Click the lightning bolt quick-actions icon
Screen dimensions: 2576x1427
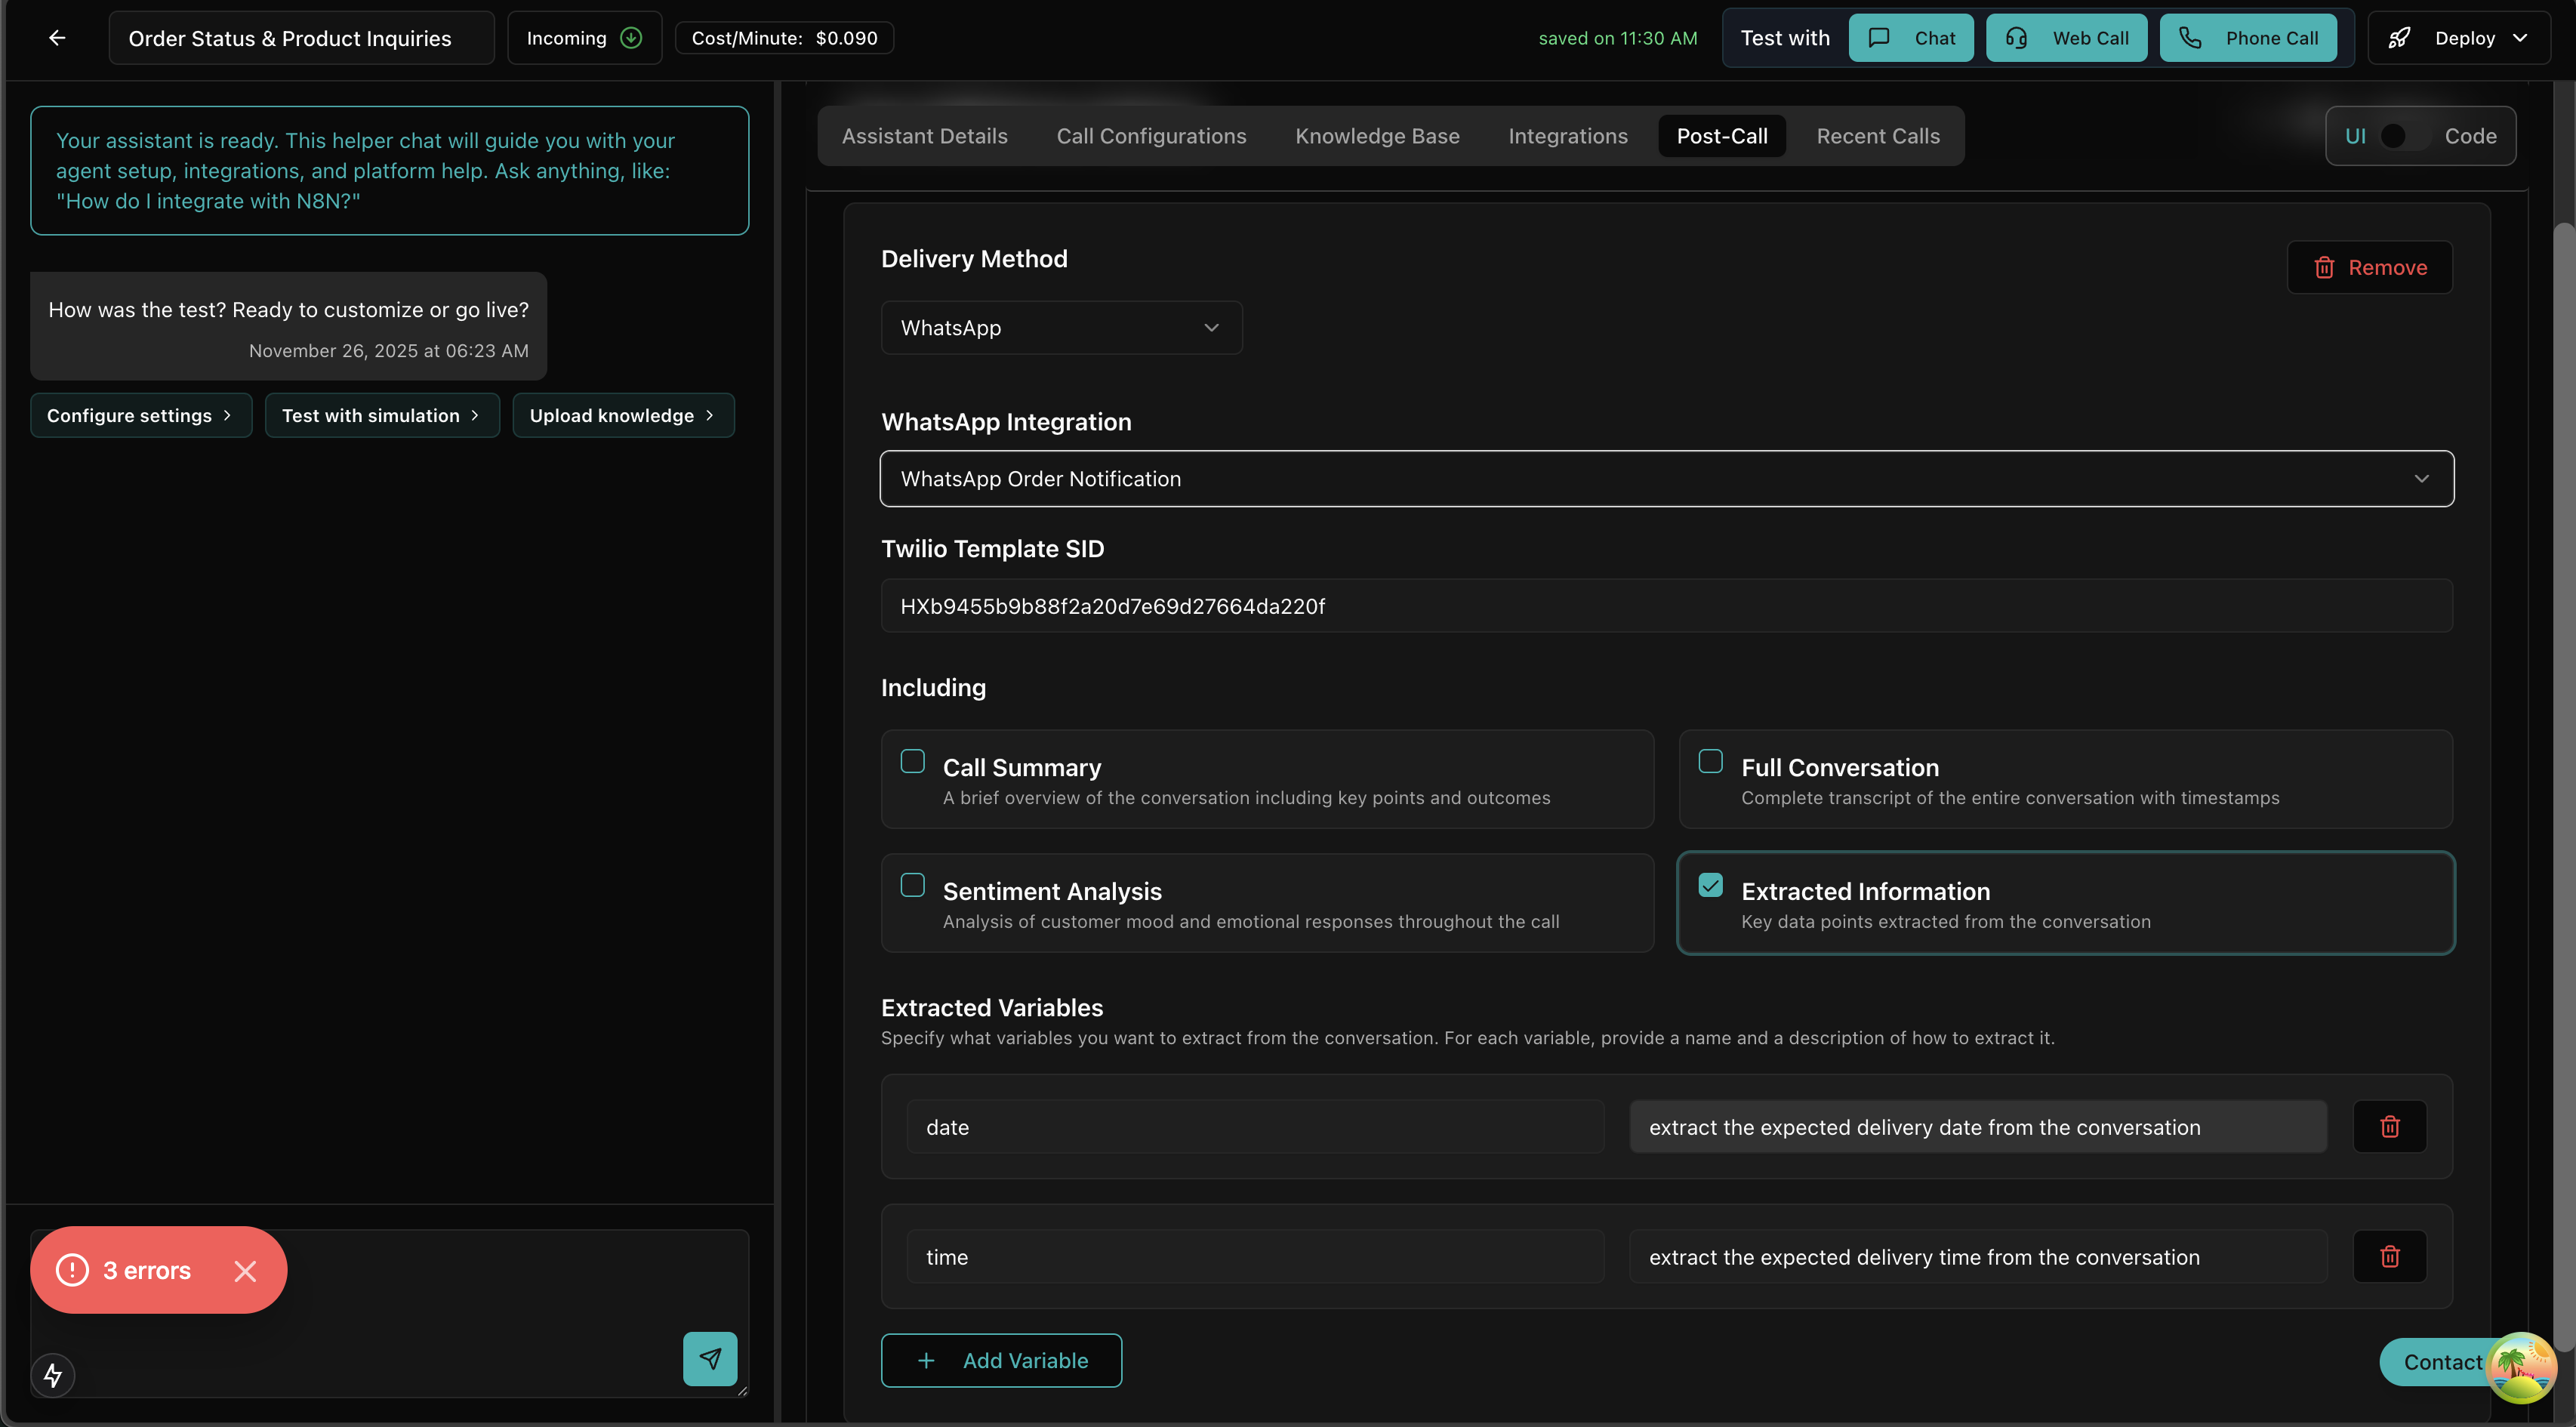click(53, 1375)
